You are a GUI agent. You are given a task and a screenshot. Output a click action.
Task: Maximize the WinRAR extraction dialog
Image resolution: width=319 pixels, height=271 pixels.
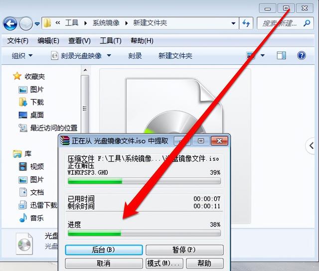[201, 140]
